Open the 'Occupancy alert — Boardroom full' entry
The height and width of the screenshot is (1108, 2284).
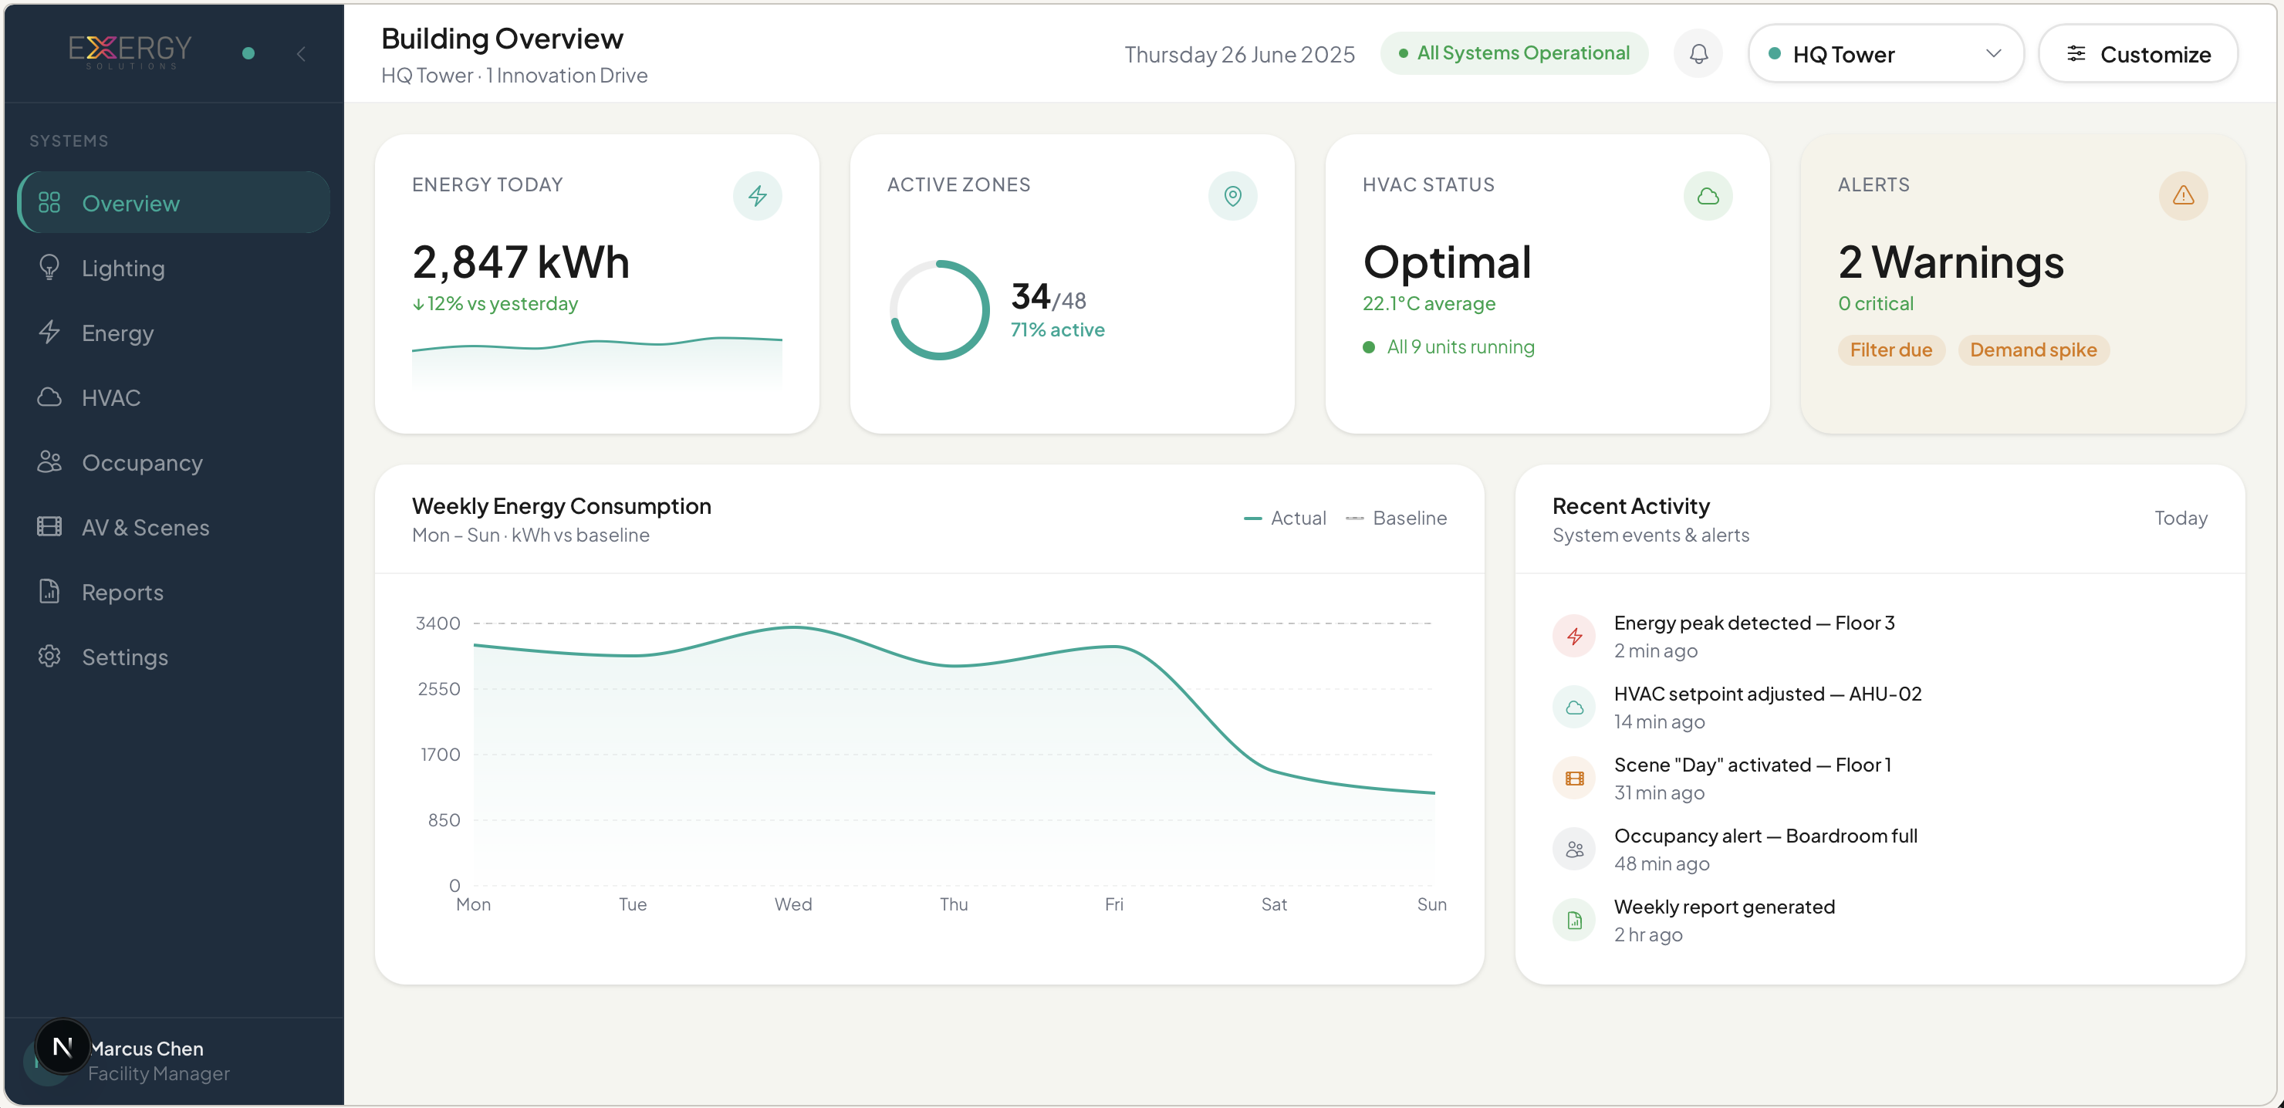tap(1880, 850)
